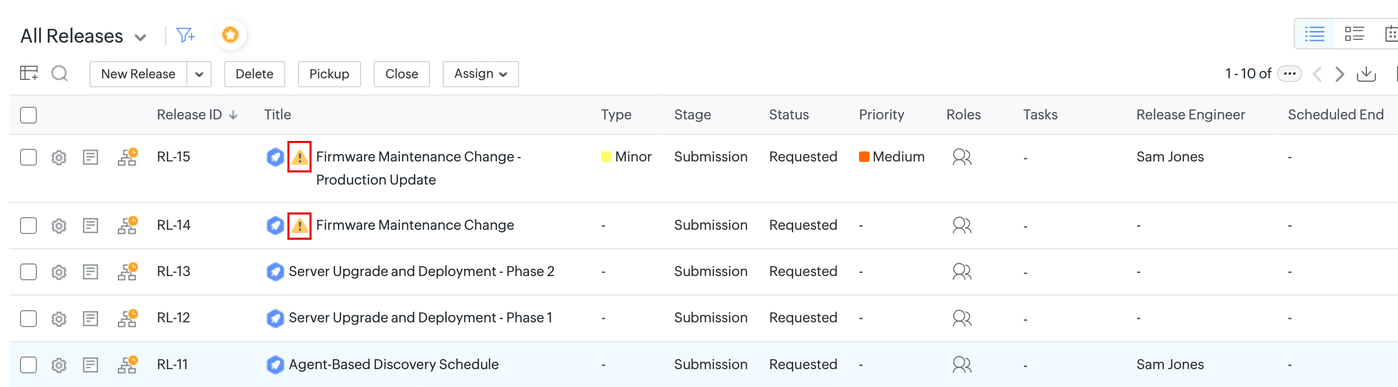
Task: Switch to the list view tab
Action: [x=1314, y=34]
